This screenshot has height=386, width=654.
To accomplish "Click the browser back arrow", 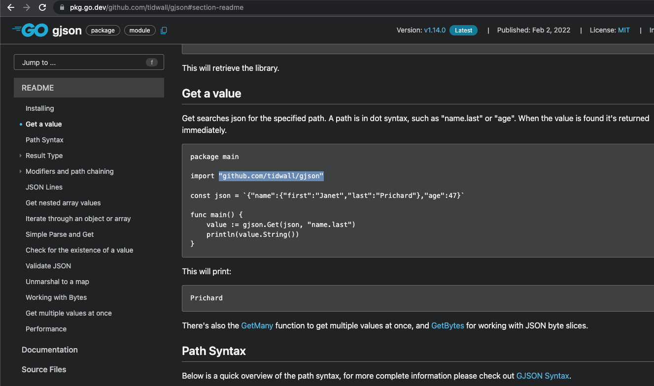I will [11, 7].
